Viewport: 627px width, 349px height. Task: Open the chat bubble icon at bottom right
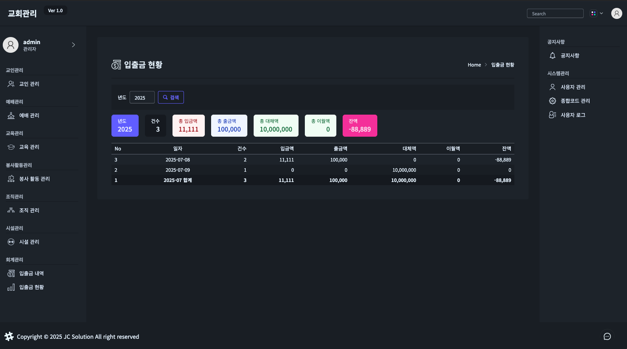pyautogui.click(x=607, y=336)
